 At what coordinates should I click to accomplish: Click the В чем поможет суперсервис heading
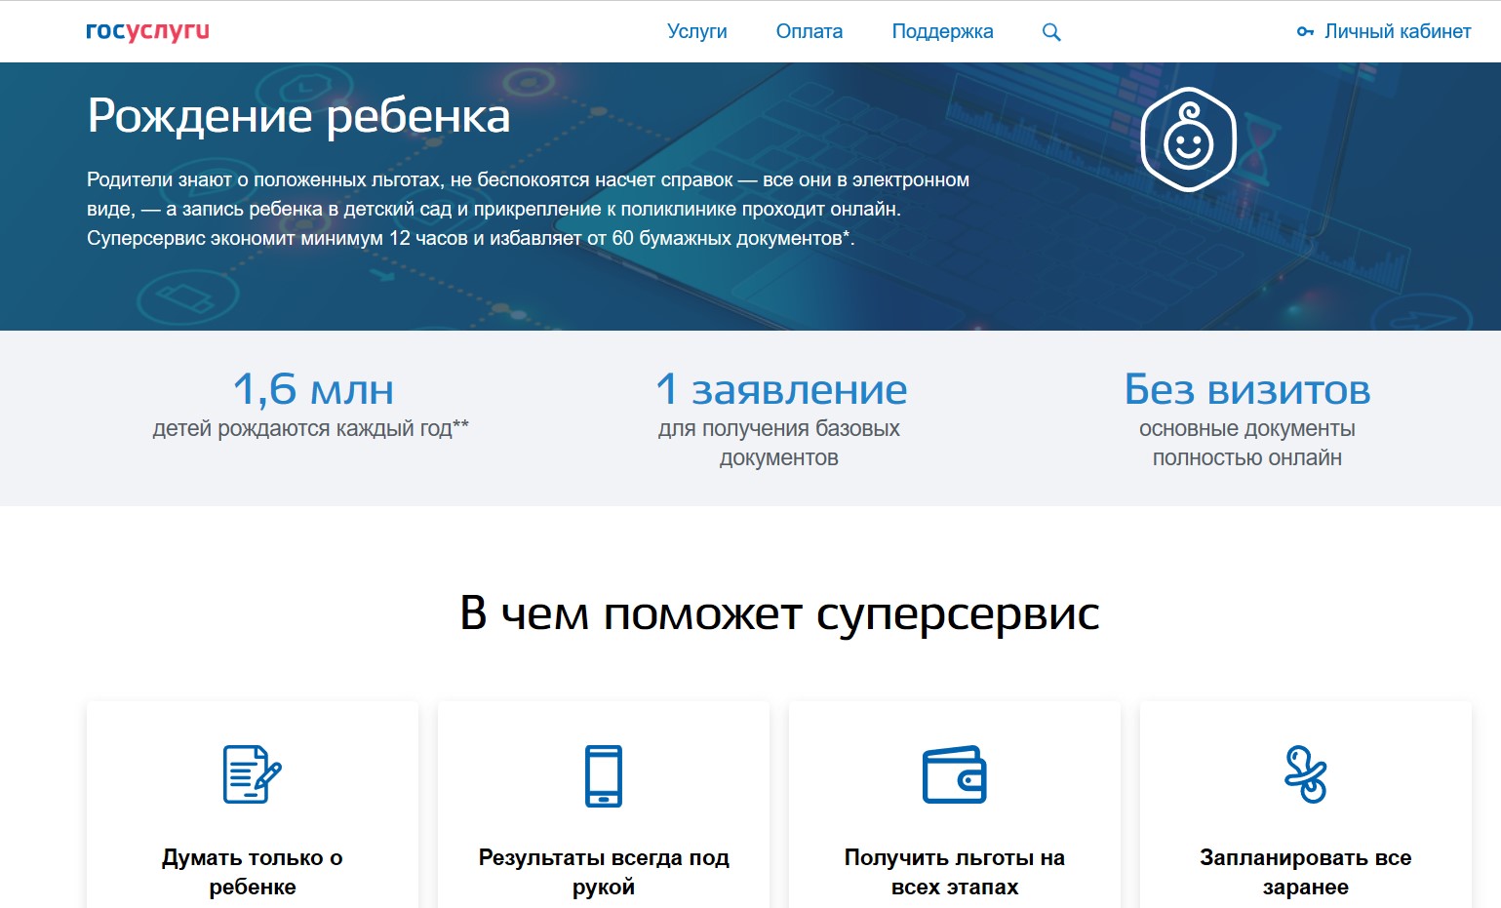click(x=779, y=613)
